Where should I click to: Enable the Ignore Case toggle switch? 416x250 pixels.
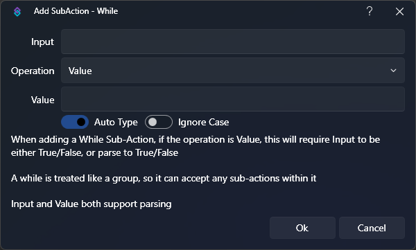(x=159, y=122)
